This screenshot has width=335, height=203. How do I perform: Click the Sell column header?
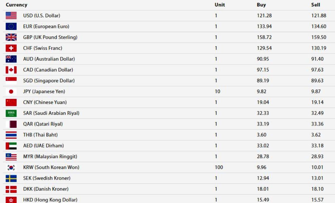pyautogui.click(x=316, y=5)
